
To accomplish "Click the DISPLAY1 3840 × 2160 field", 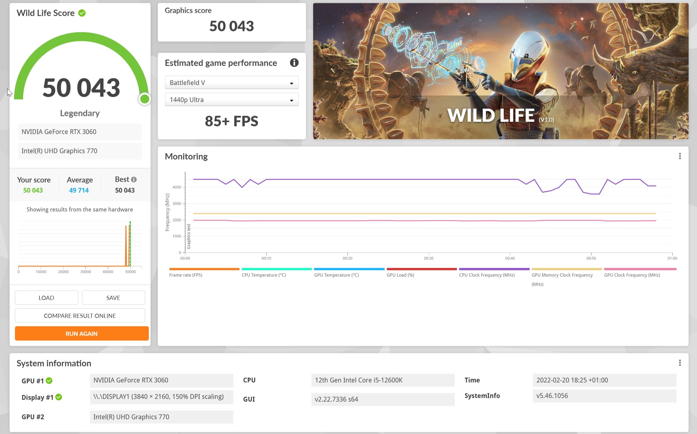I will (x=161, y=397).
